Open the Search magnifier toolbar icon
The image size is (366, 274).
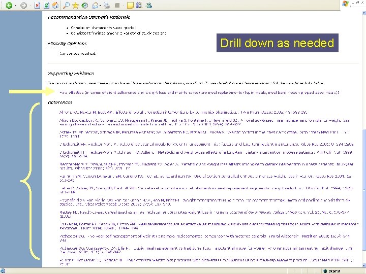(66, 5)
